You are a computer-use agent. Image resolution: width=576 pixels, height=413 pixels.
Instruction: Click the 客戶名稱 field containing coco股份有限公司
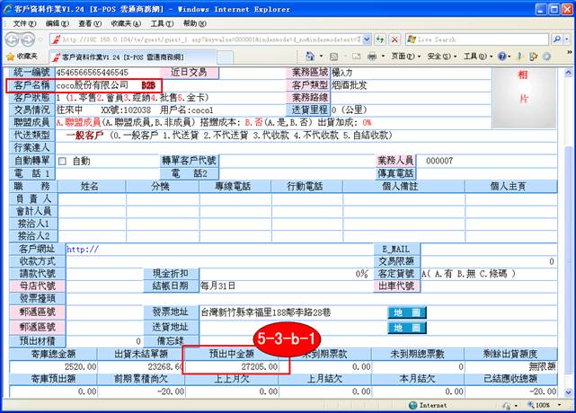point(97,84)
